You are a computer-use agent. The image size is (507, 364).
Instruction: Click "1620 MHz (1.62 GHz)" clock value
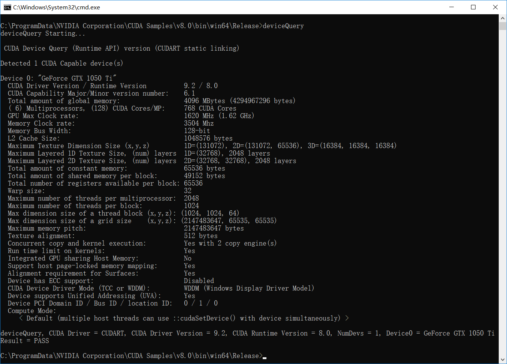coord(219,116)
